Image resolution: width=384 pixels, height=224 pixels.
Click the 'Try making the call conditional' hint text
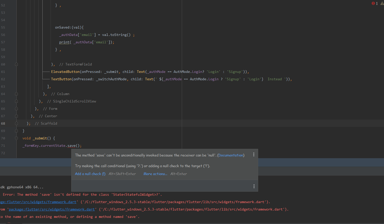pyautogui.click(x=142, y=166)
